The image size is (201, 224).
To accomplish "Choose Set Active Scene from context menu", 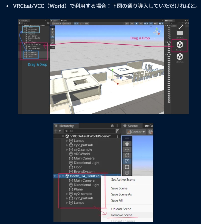I will tap(123, 180).
